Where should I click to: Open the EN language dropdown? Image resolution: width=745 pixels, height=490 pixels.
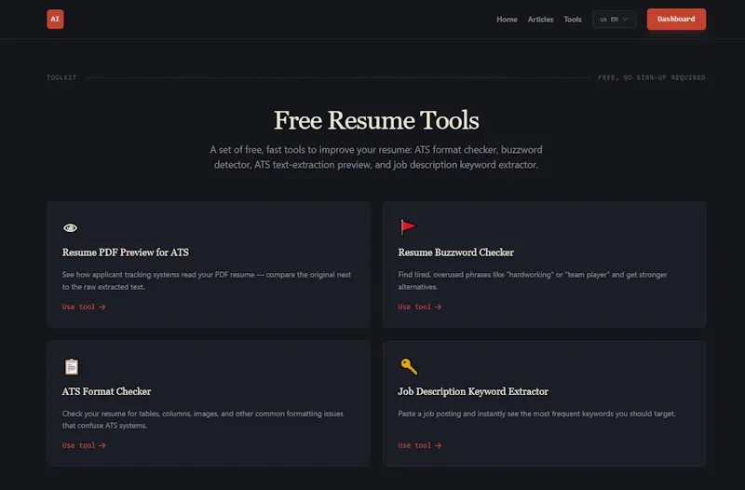[614, 20]
